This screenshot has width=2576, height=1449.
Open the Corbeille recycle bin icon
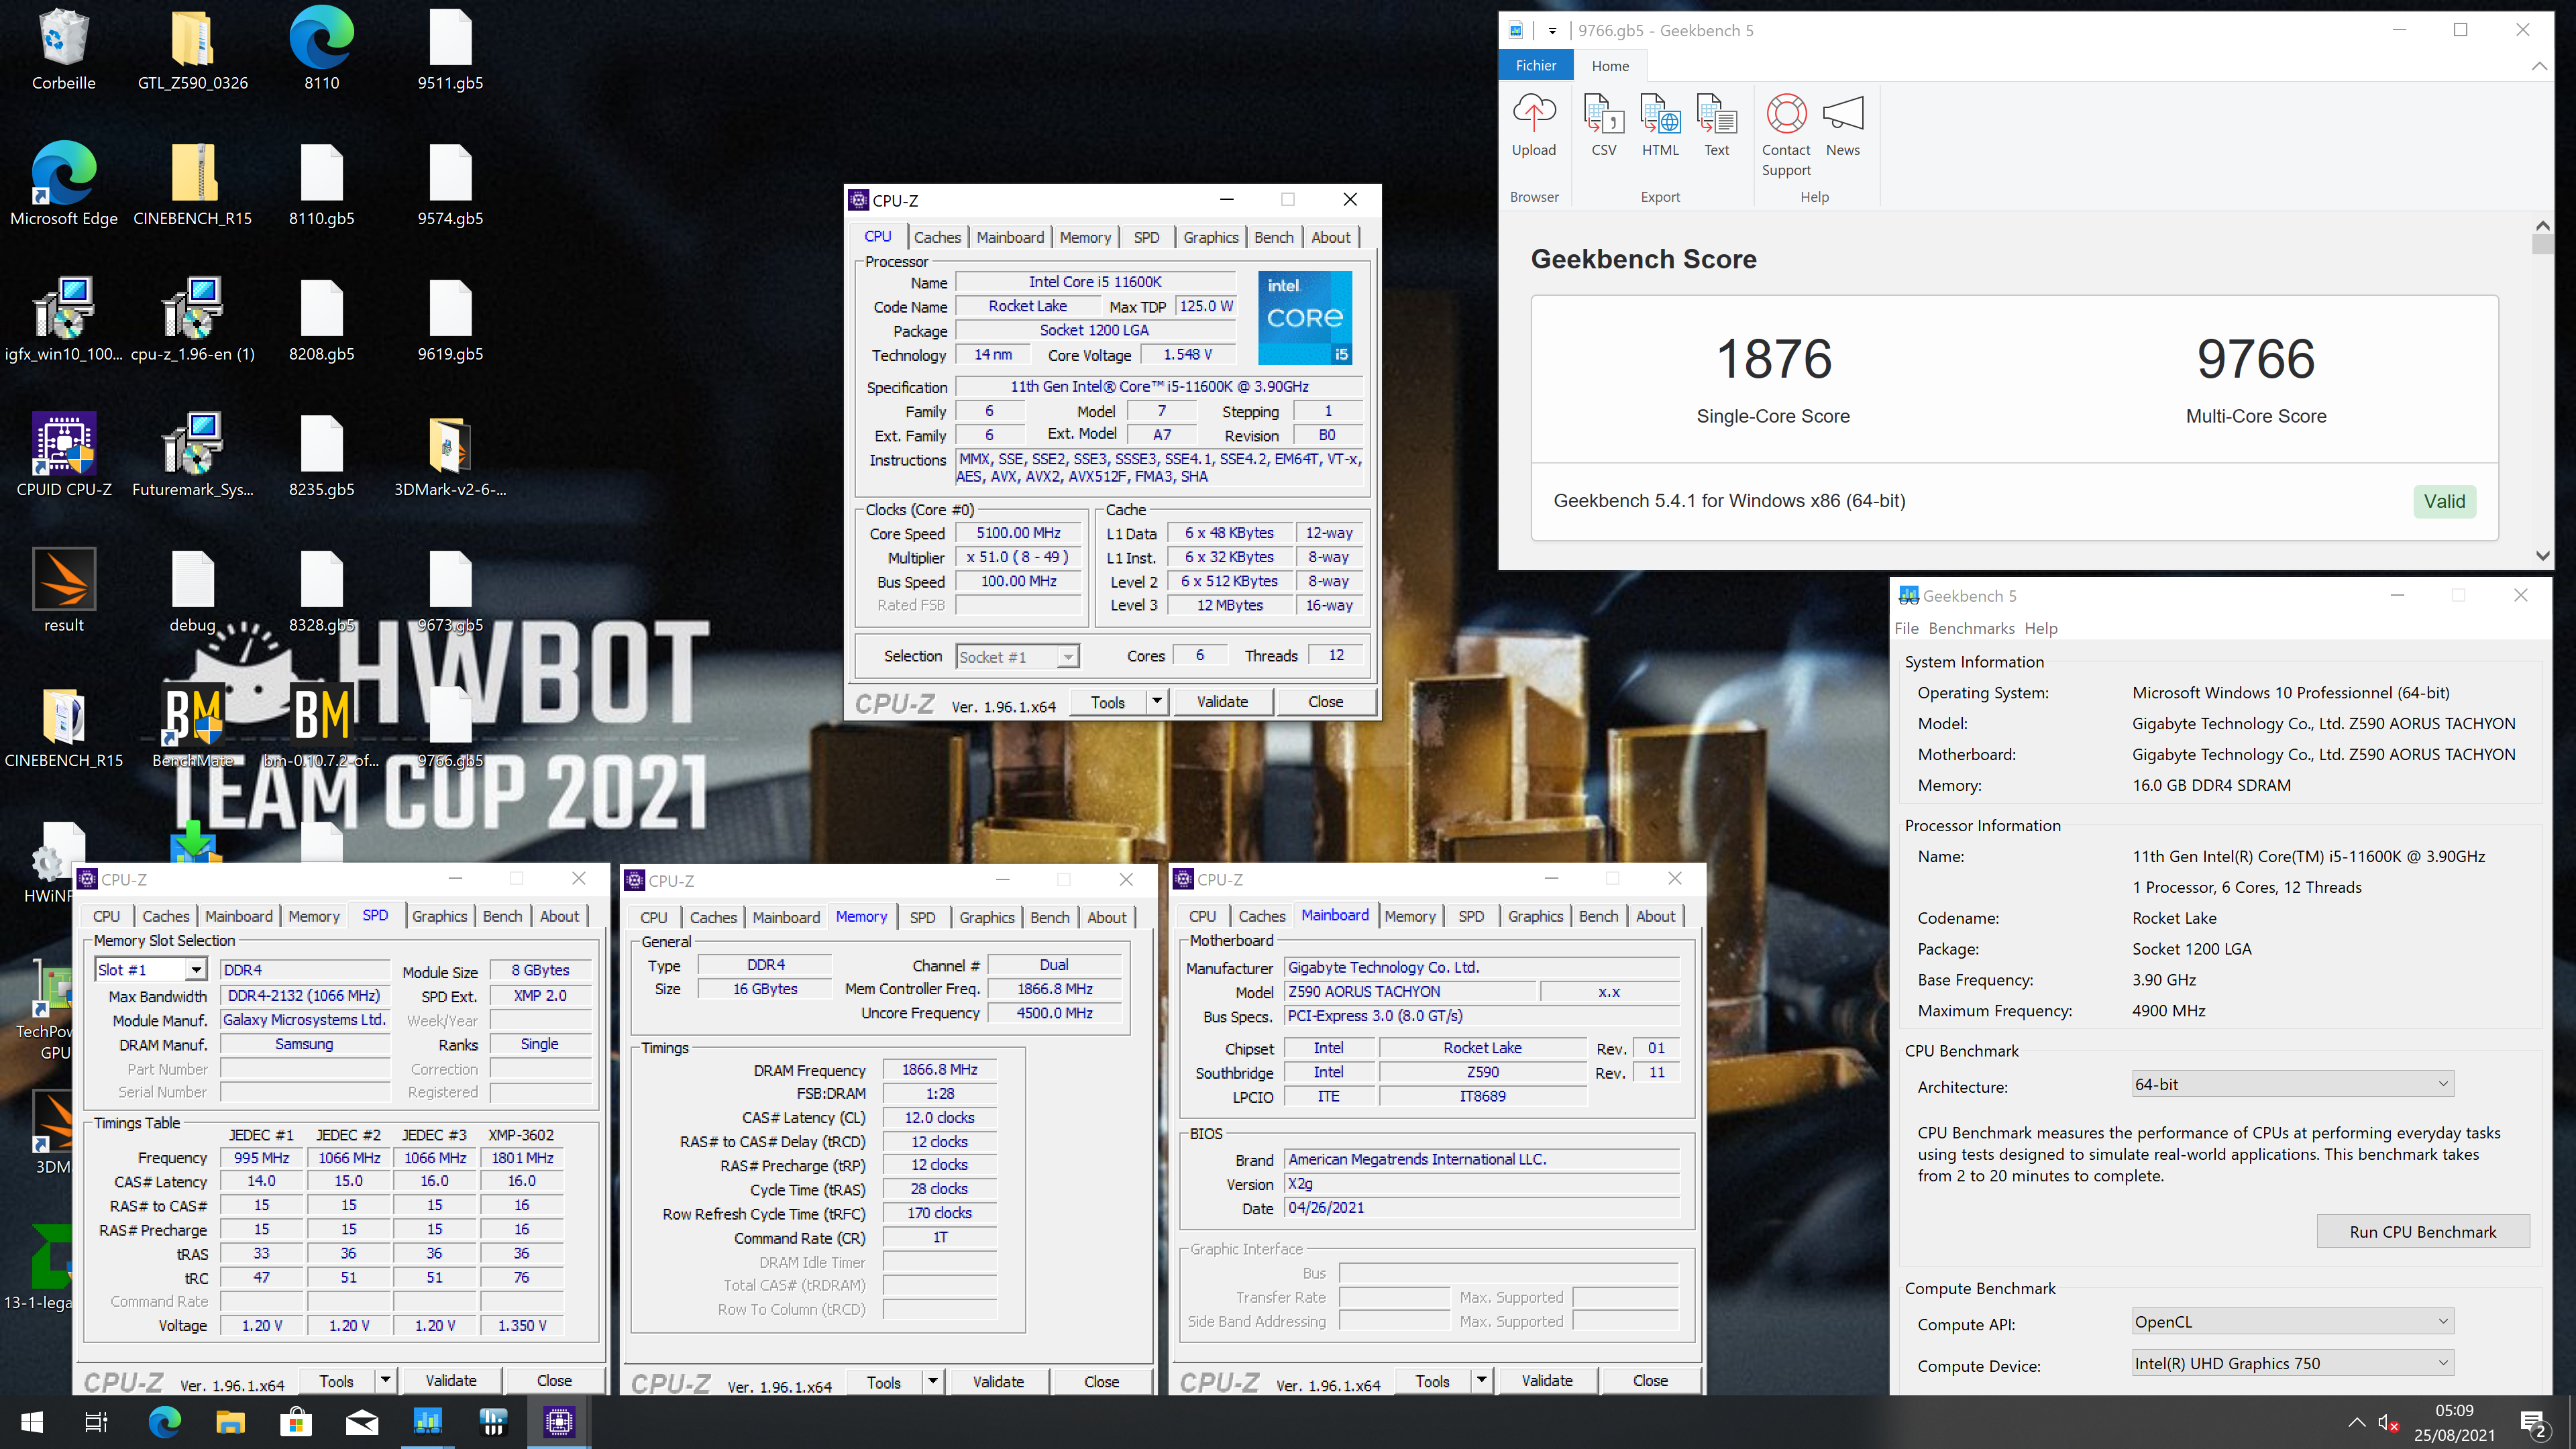[x=64, y=49]
